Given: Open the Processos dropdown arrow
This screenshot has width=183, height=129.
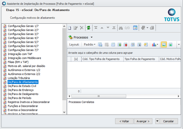Looking at the screenshot, I should [91, 37].
